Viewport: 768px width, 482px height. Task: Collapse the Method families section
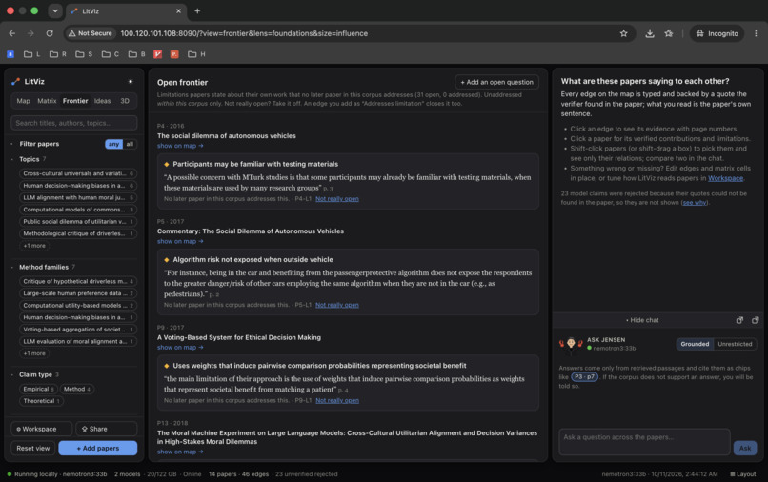[44, 267]
